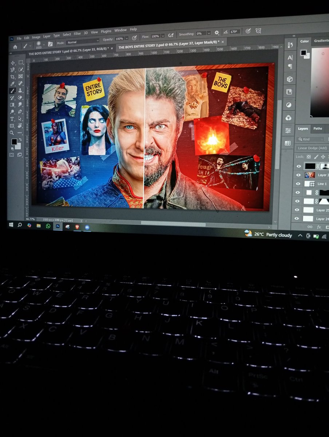Select the Pen tool
329x437 pixels.
(20, 112)
